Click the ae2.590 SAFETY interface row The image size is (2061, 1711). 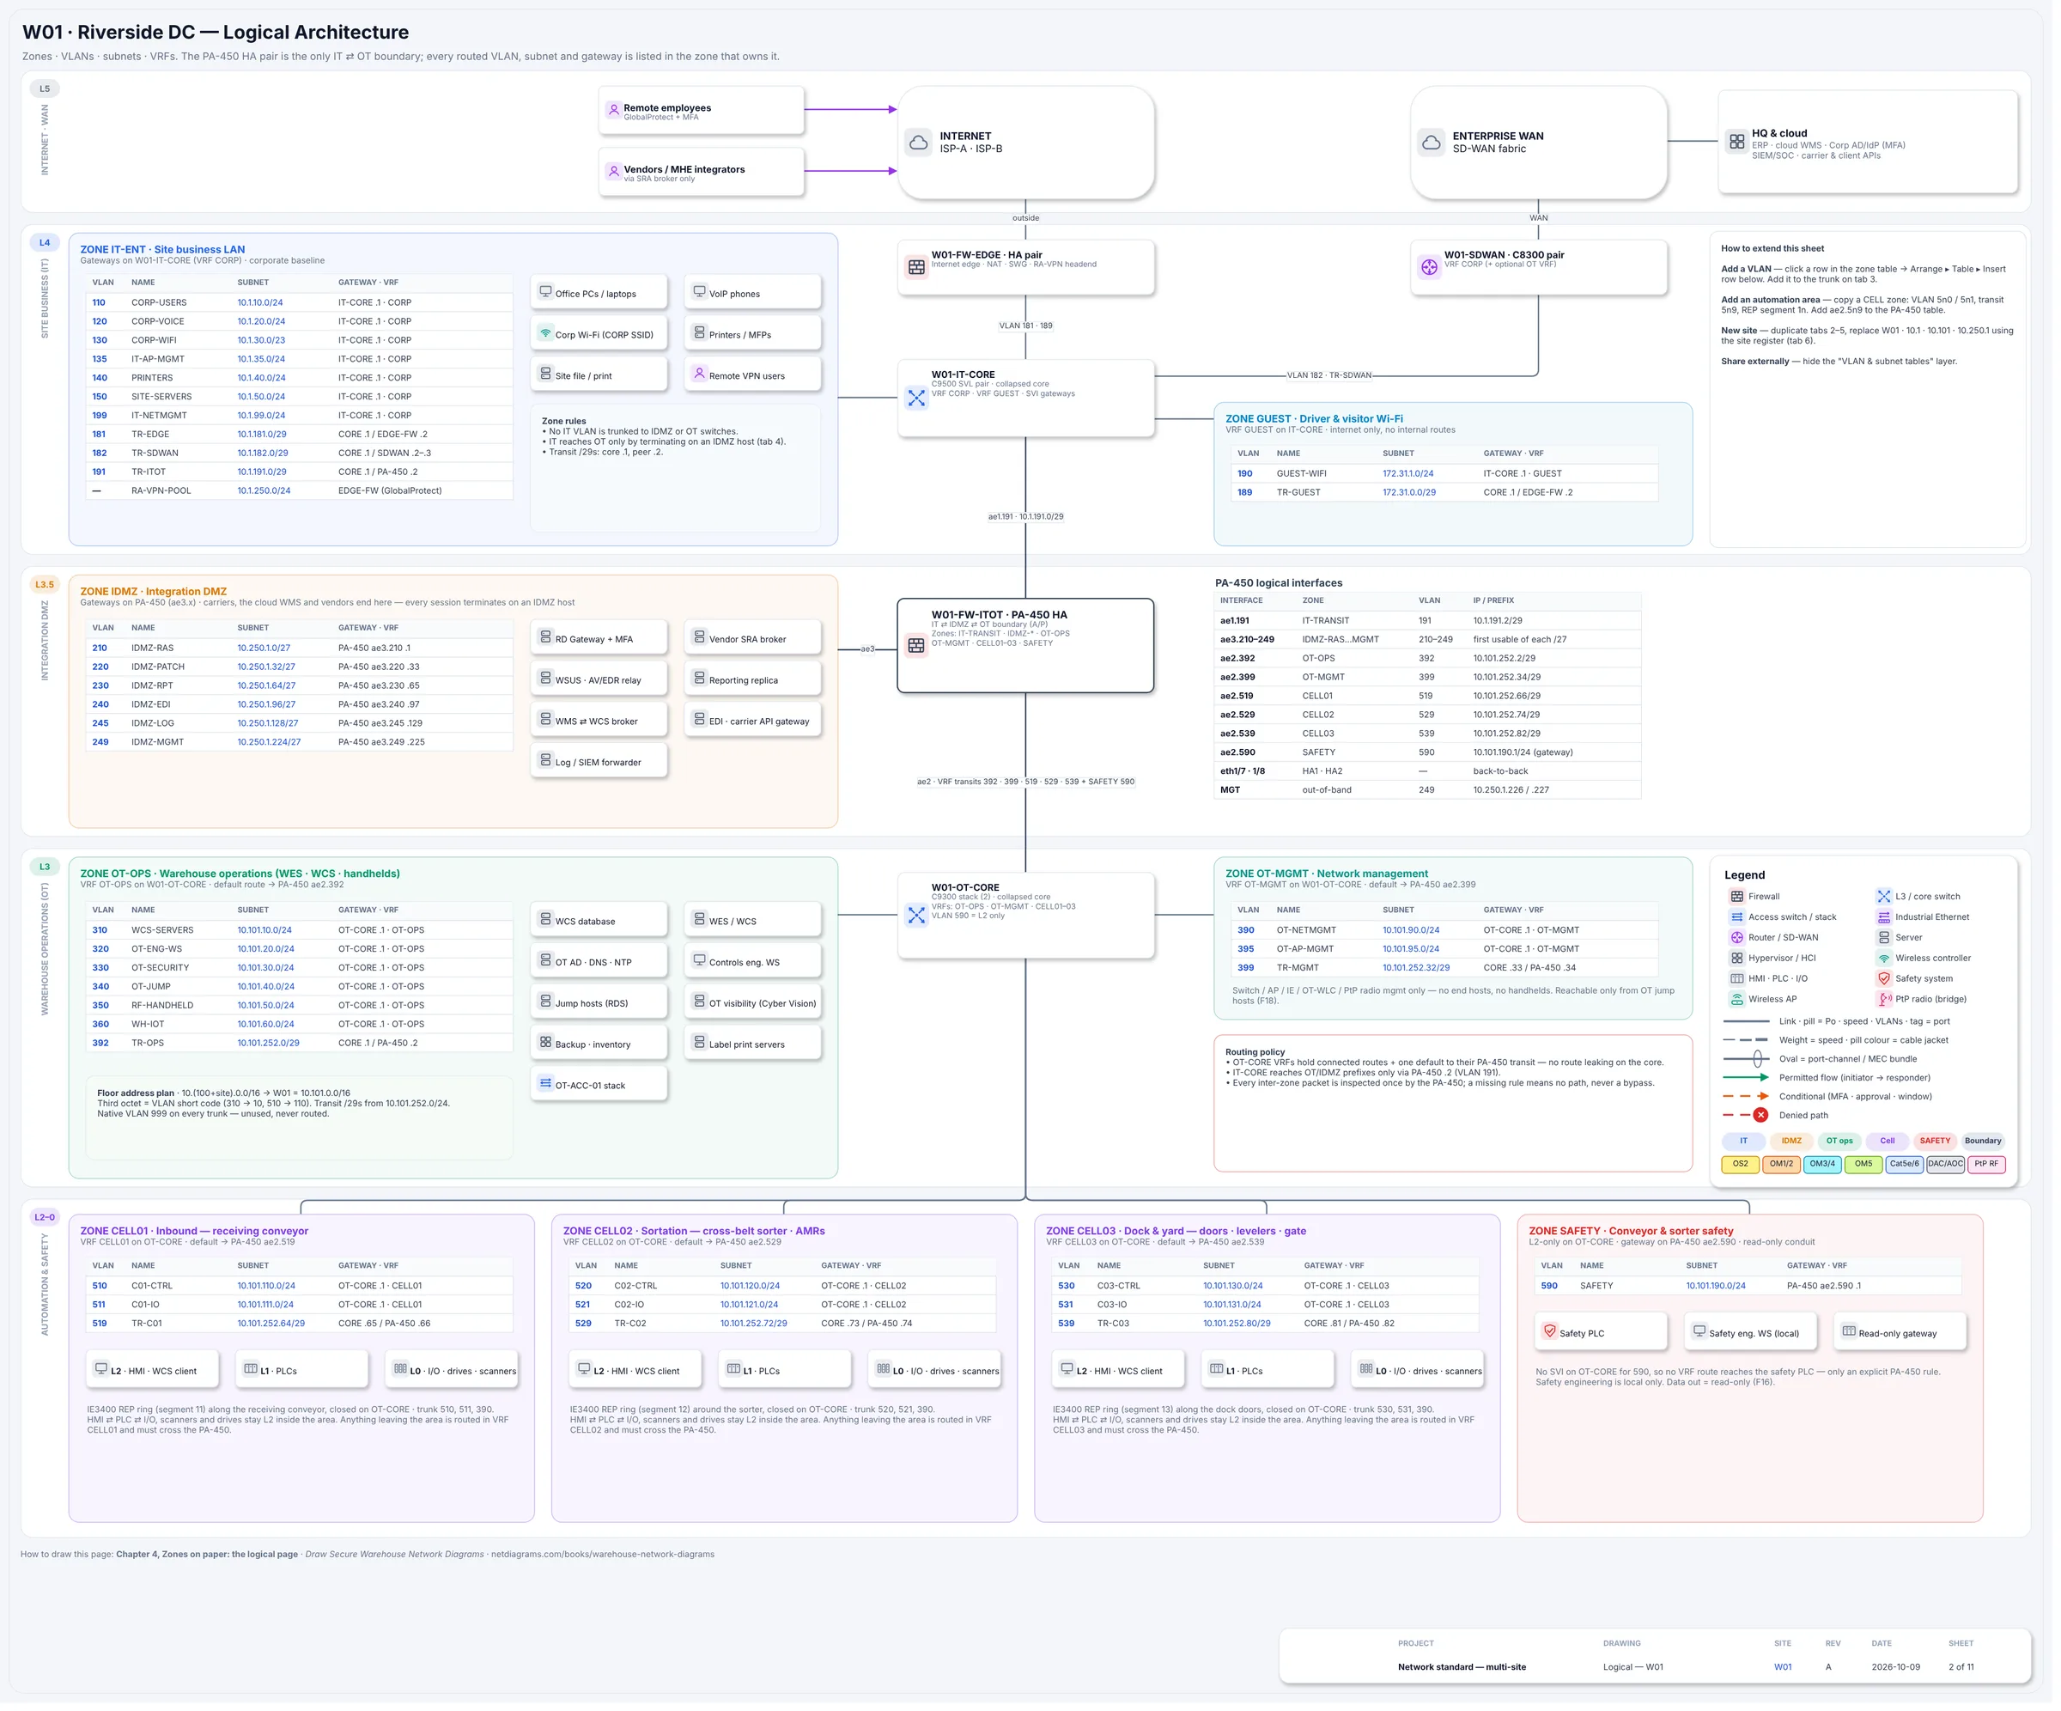(x=1427, y=753)
